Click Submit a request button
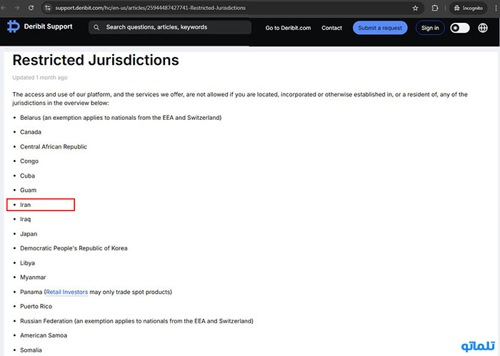Image resolution: width=500 pixels, height=356 pixels. [x=380, y=28]
